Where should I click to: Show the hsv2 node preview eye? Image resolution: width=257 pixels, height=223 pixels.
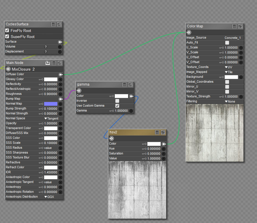point(163,132)
